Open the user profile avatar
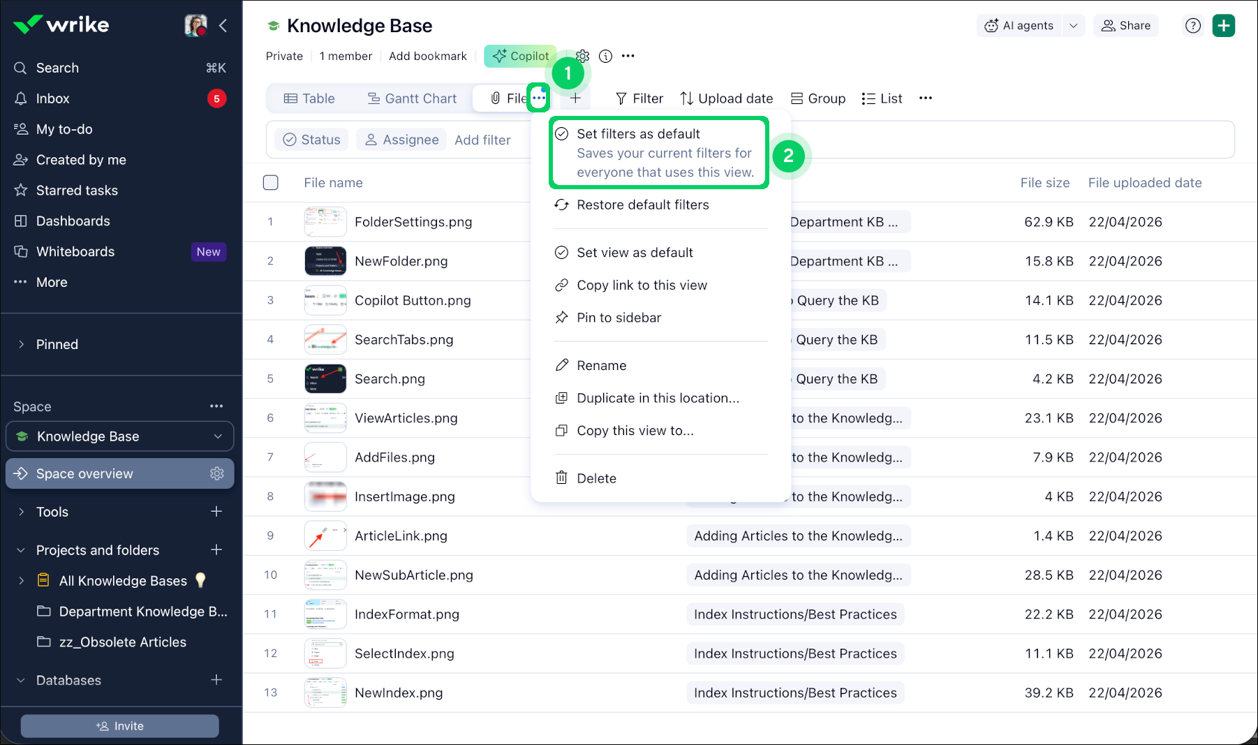The width and height of the screenshot is (1258, 745). (x=195, y=25)
